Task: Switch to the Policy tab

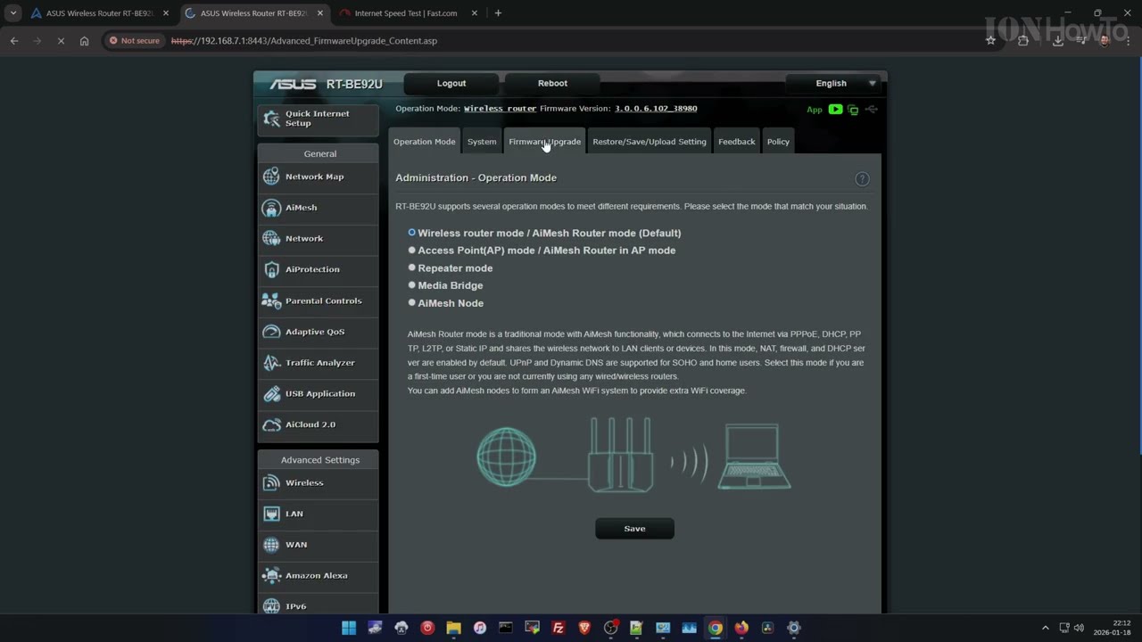Action: (x=778, y=142)
